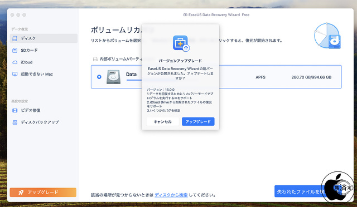Screen dimensions: 357x207
Task: Click キャンセル in the upgrade dialog
Action: pos(162,121)
